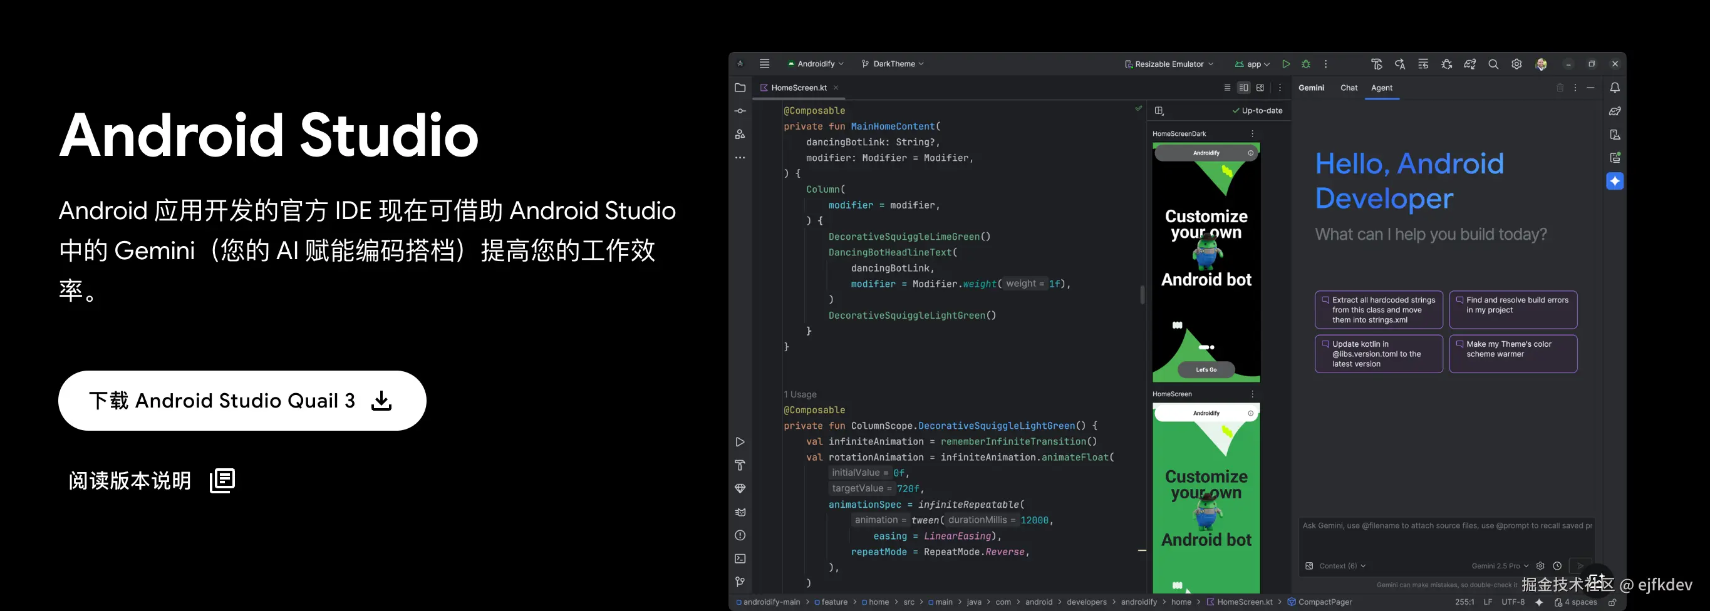Click the Debug app bug icon
This screenshot has width=1710, height=611.
pyautogui.click(x=1306, y=64)
